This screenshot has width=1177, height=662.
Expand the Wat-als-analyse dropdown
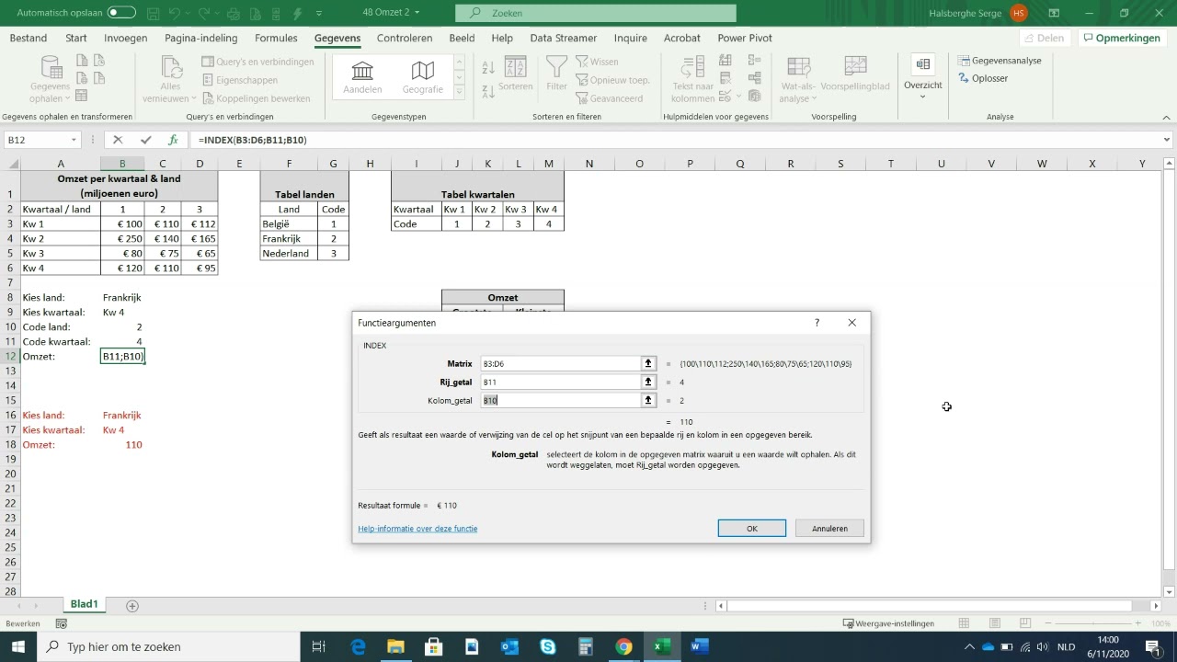point(815,98)
